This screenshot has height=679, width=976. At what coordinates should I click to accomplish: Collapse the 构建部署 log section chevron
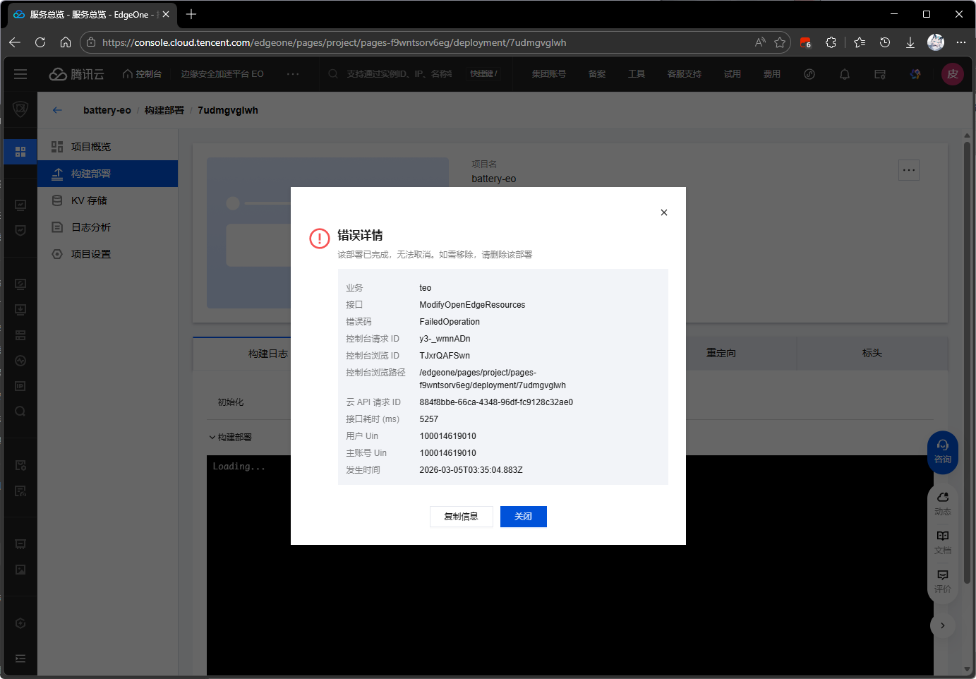click(x=212, y=437)
